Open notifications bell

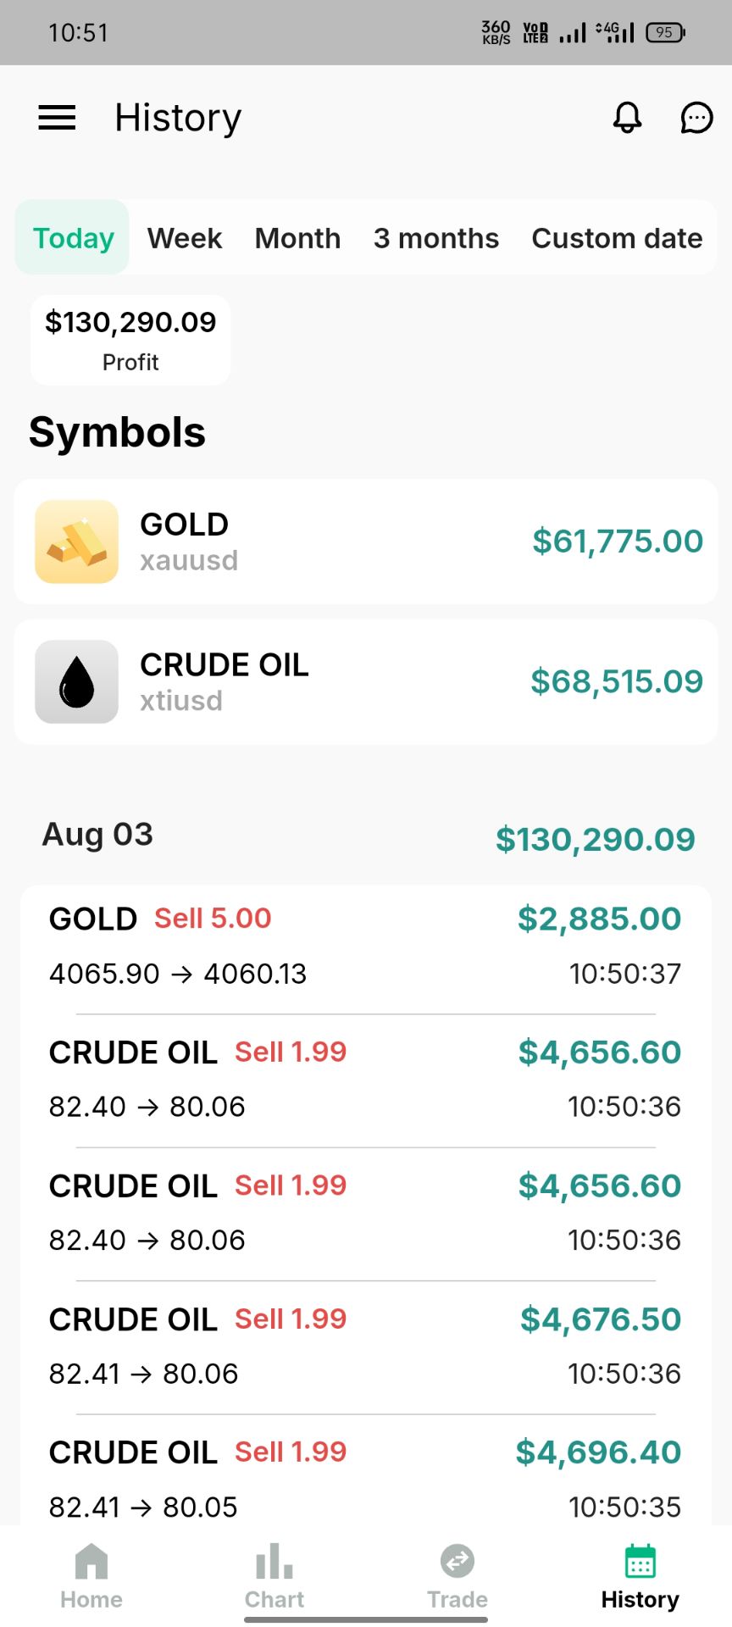[x=627, y=118]
